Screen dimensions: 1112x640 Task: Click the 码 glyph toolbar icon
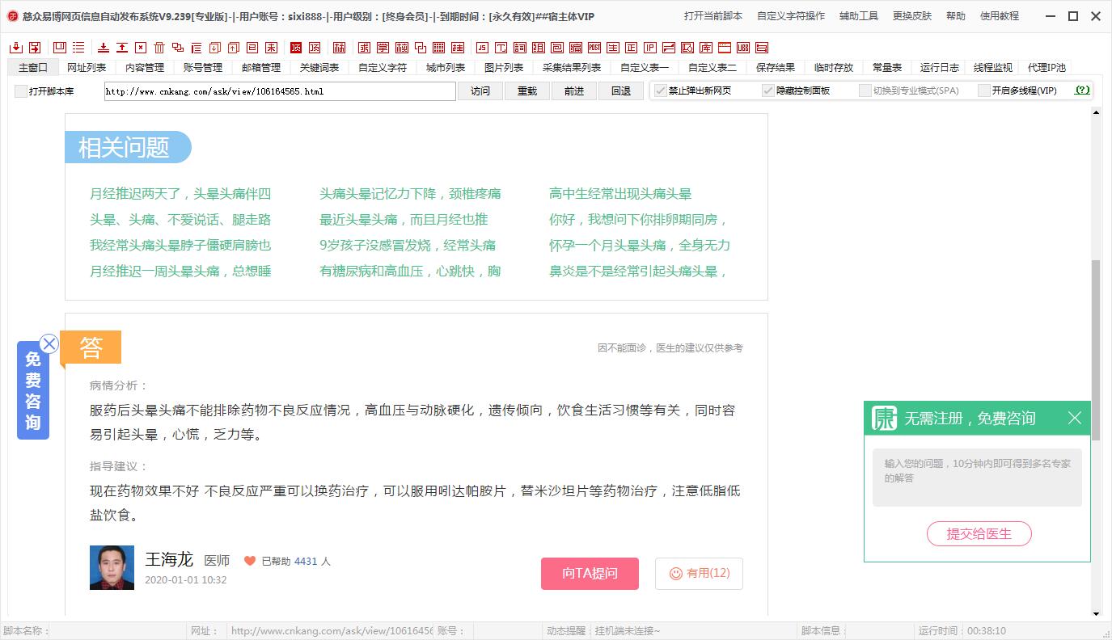tap(339, 48)
